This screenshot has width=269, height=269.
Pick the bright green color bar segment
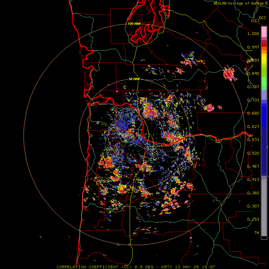coord(264,82)
